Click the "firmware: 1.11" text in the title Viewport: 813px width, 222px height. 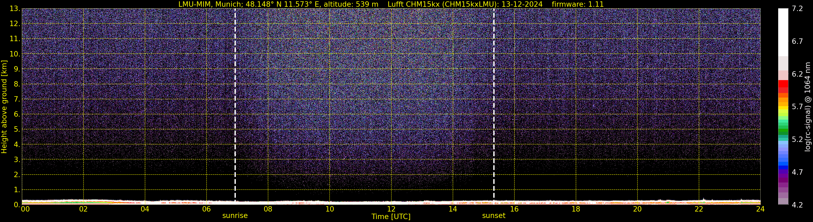pyautogui.click(x=577, y=4)
